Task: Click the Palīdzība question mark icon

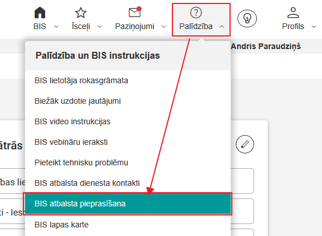Action: (196, 13)
